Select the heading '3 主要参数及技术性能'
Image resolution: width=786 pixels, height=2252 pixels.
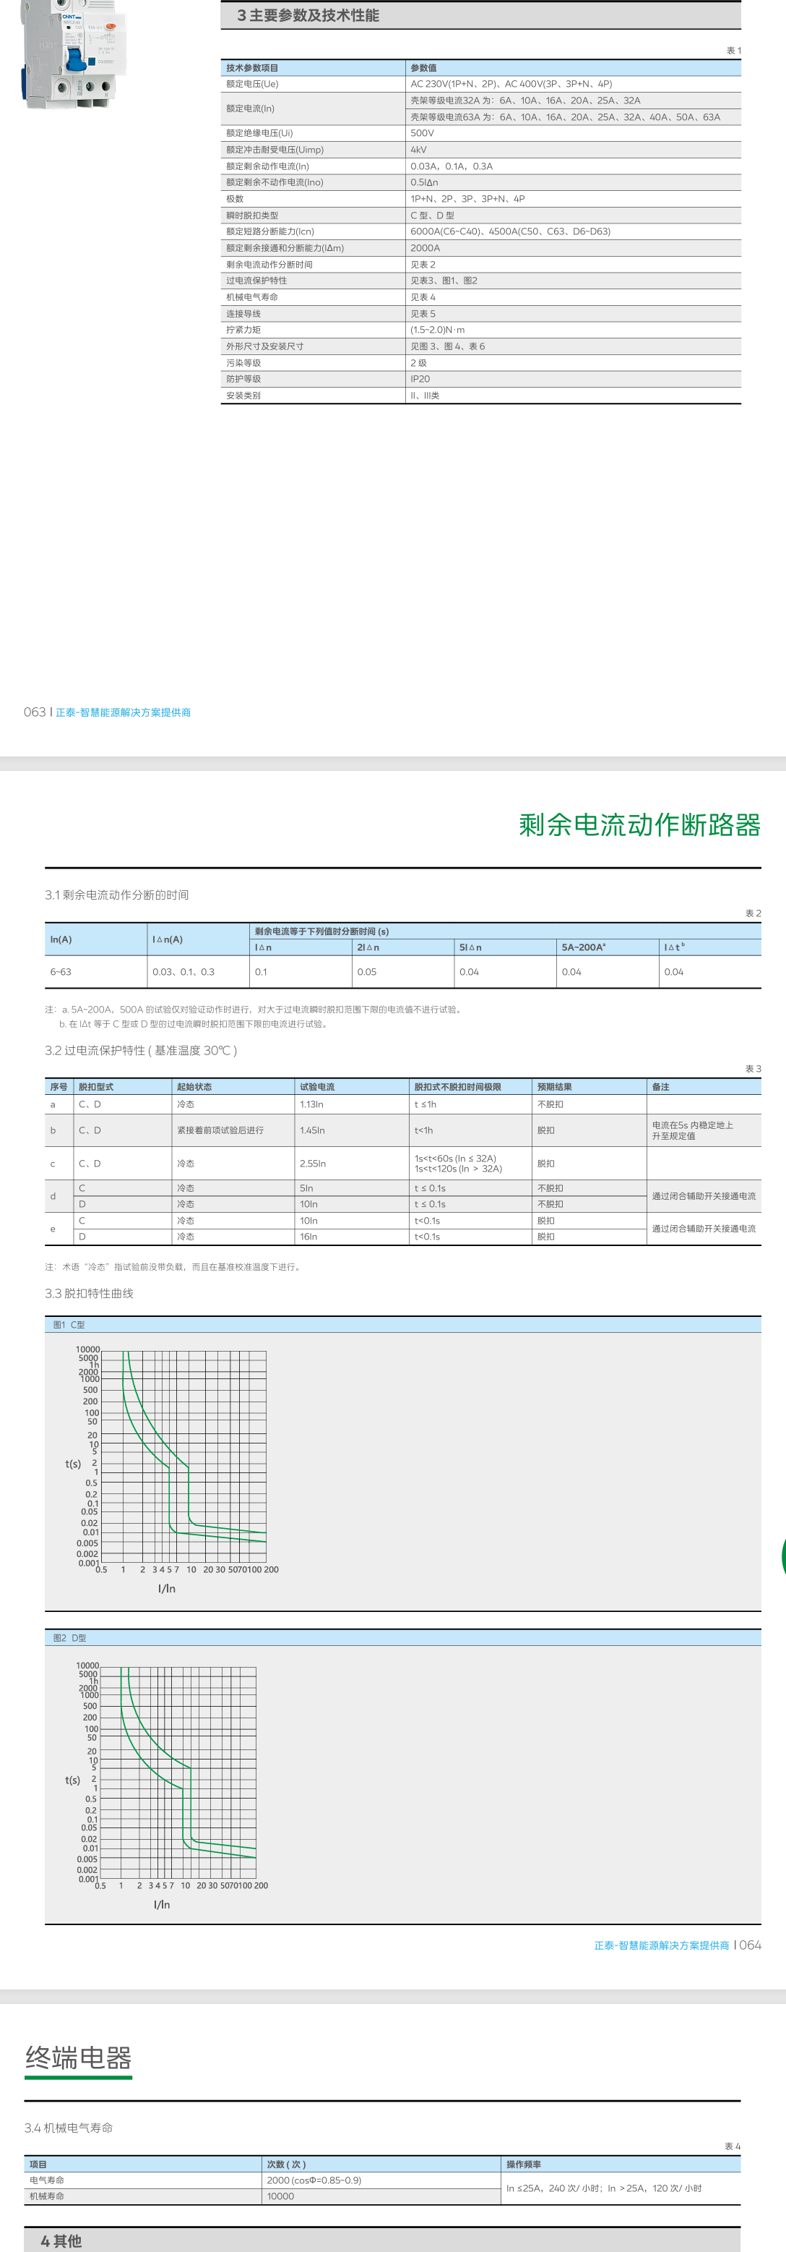point(308,16)
